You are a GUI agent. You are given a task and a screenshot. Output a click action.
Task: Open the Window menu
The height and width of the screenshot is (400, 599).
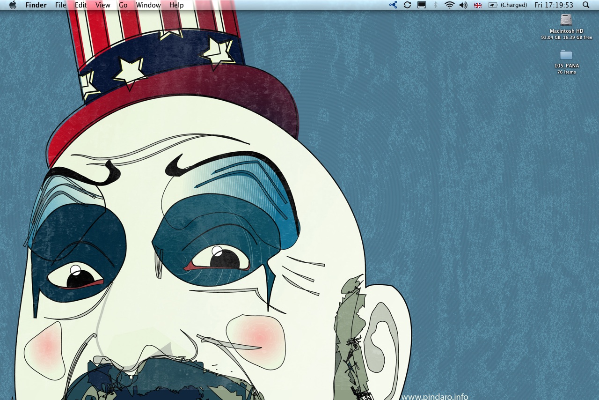(148, 5)
